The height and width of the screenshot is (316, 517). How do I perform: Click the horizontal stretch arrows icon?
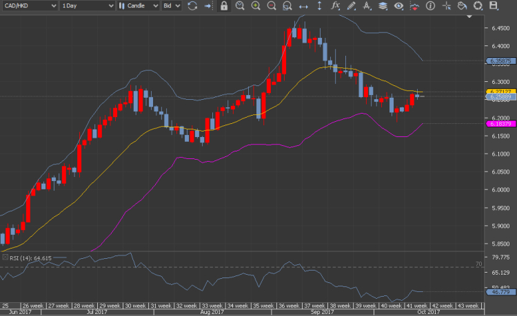coord(303,6)
